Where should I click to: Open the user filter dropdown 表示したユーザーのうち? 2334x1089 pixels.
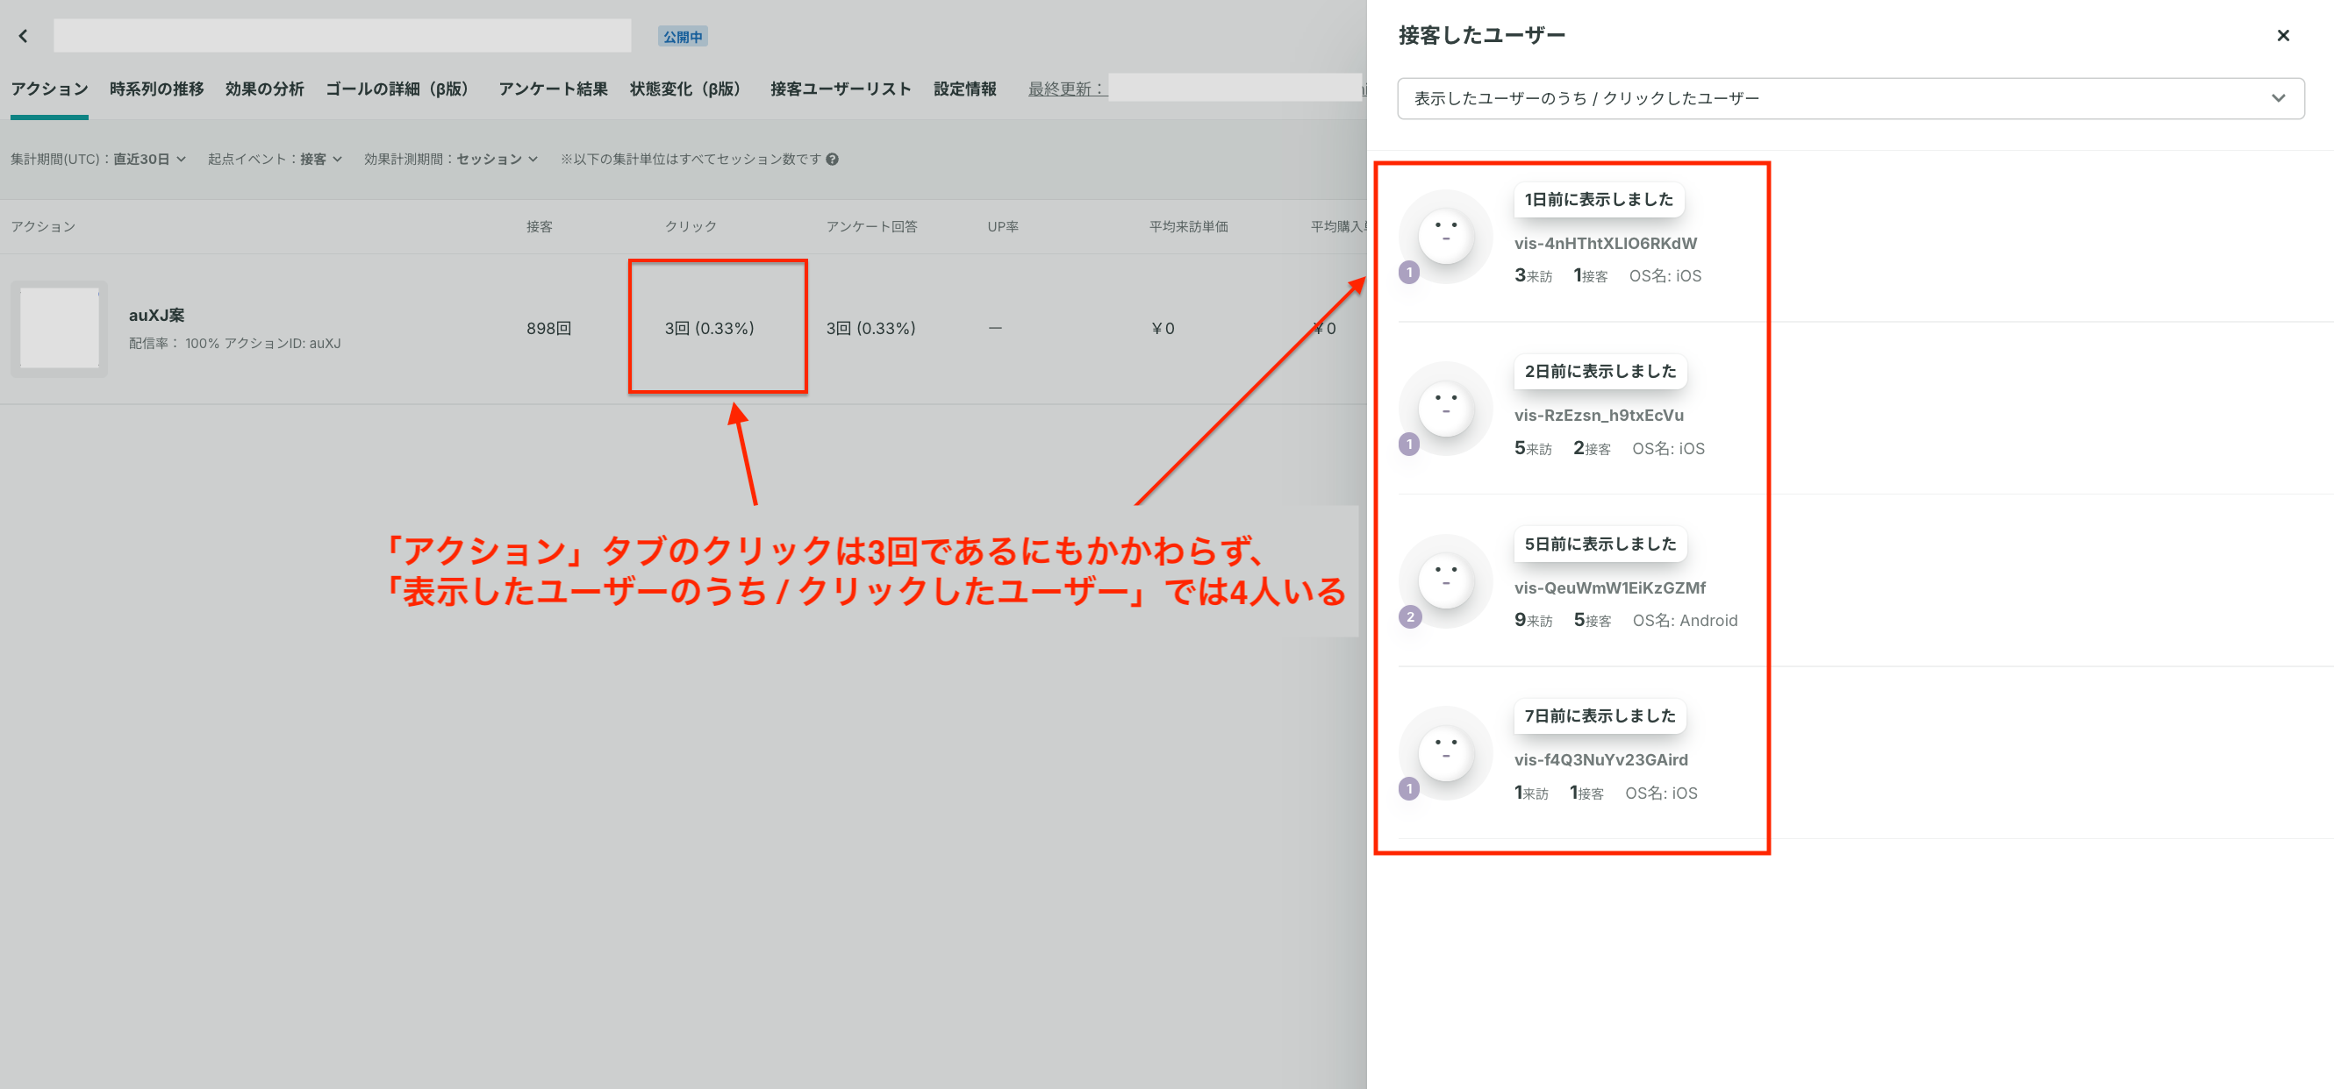point(1851,98)
